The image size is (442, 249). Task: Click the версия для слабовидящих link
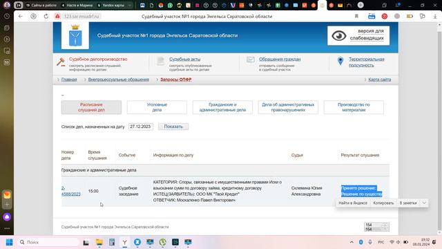367,35
